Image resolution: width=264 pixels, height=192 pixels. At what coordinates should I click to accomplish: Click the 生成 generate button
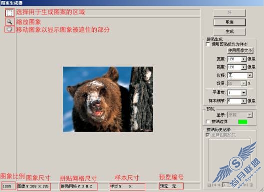(x=230, y=31)
